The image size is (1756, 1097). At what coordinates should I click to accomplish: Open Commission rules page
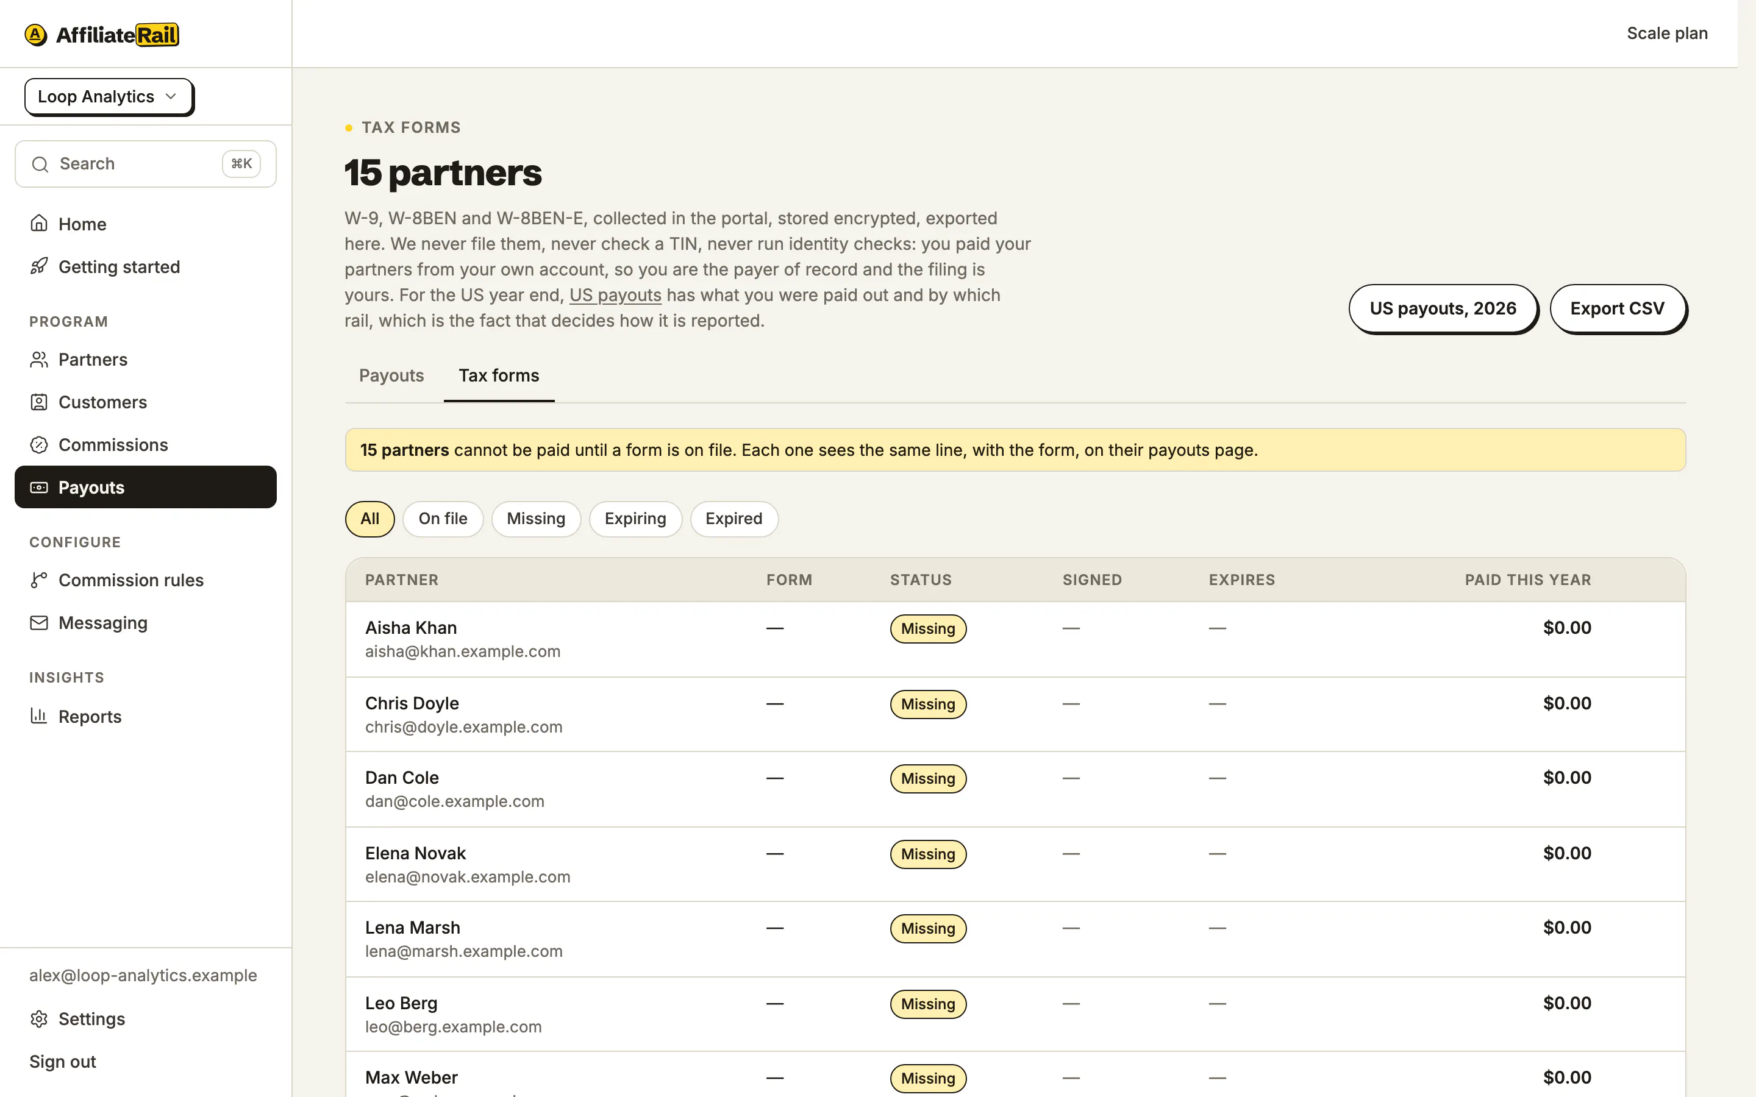point(145,580)
